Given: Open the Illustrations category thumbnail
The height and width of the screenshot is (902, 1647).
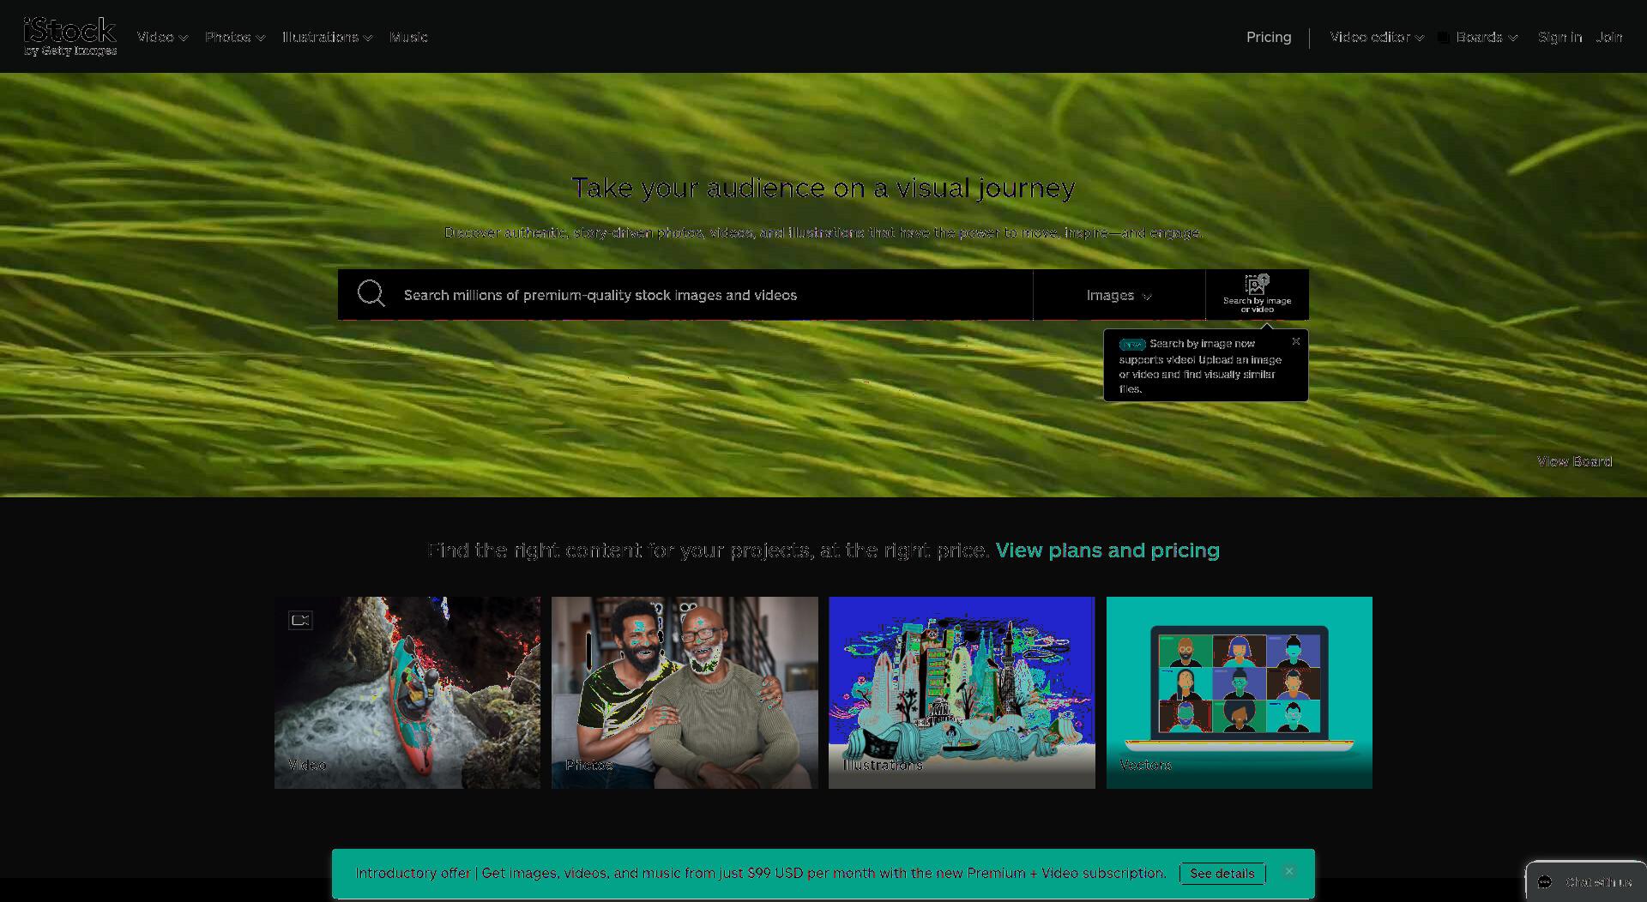Looking at the screenshot, I should (962, 693).
